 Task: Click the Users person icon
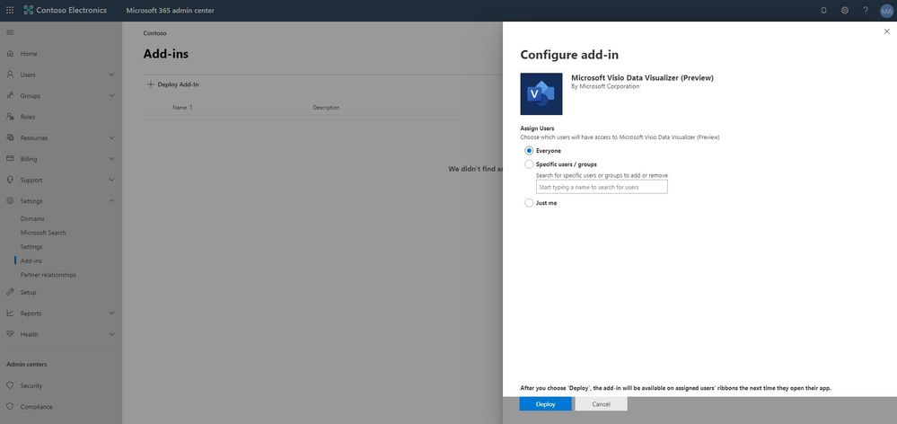coord(10,75)
